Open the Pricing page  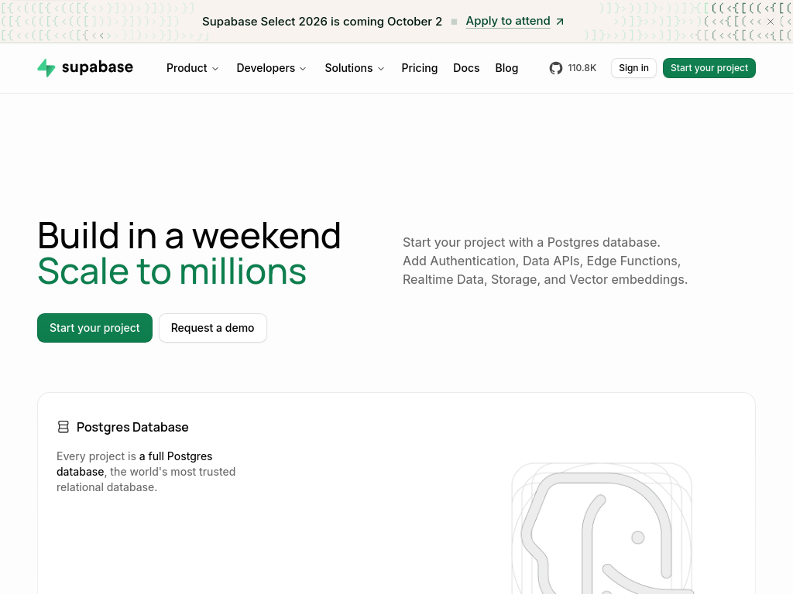click(419, 68)
